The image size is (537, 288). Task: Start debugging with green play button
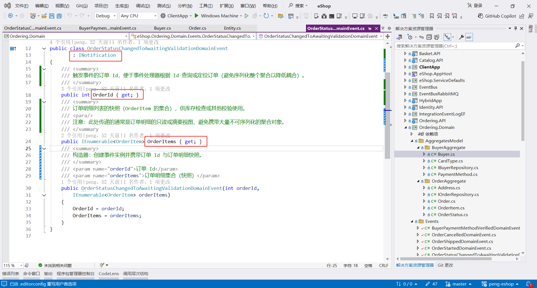tap(196, 16)
